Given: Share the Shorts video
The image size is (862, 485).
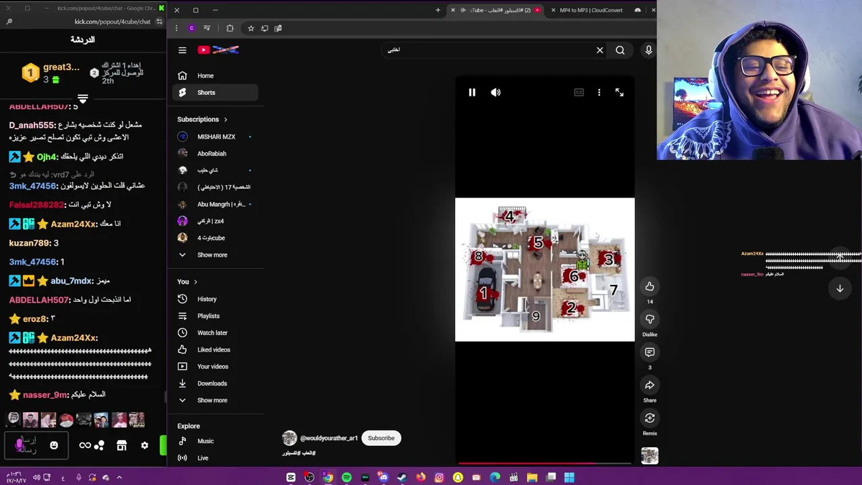Looking at the screenshot, I should click(650, 385).
